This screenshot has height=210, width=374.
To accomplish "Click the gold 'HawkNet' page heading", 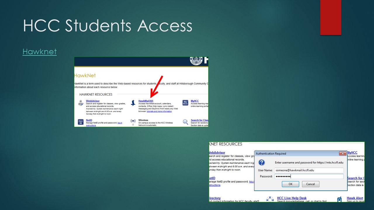I will (x=85, y=76).
